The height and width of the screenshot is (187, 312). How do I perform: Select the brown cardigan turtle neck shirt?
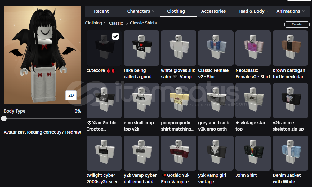[290, 48]
